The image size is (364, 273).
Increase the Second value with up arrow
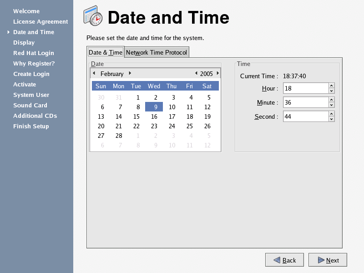pyautogui.click(x=331, y=114)
